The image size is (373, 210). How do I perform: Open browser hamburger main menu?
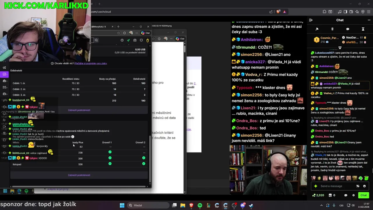pyautogui.click(x=369, y=12)
